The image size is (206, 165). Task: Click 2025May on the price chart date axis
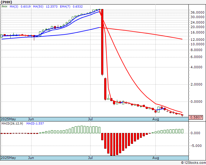8,119
